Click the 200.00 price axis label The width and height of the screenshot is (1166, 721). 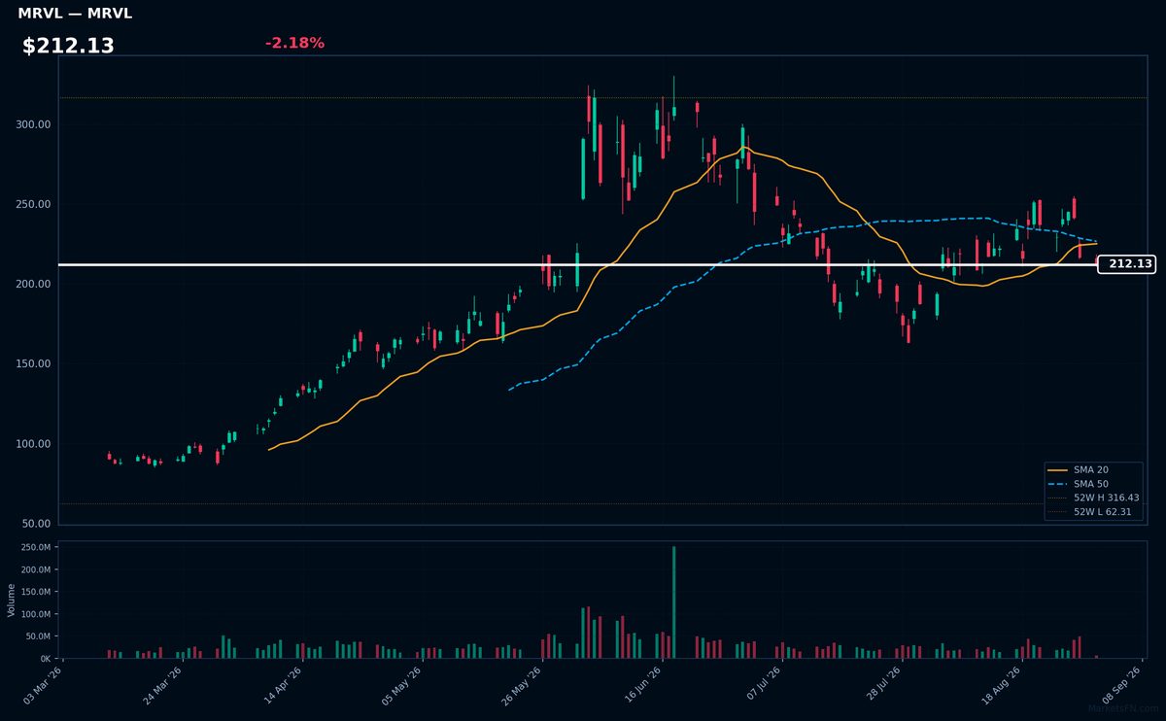pyautogui.click(x=33, y=284)
